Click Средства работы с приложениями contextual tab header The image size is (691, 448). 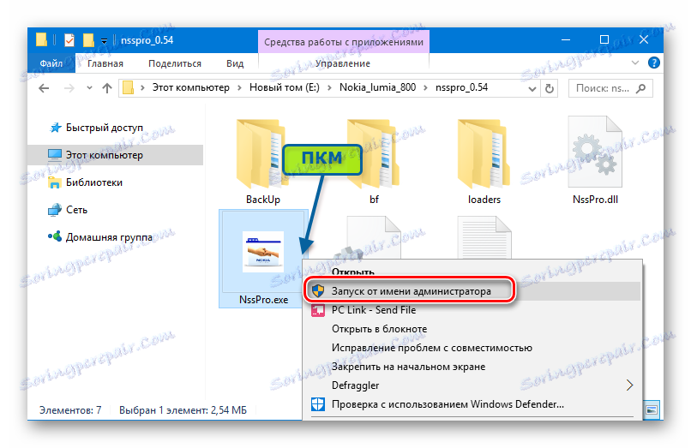point(343,42)
